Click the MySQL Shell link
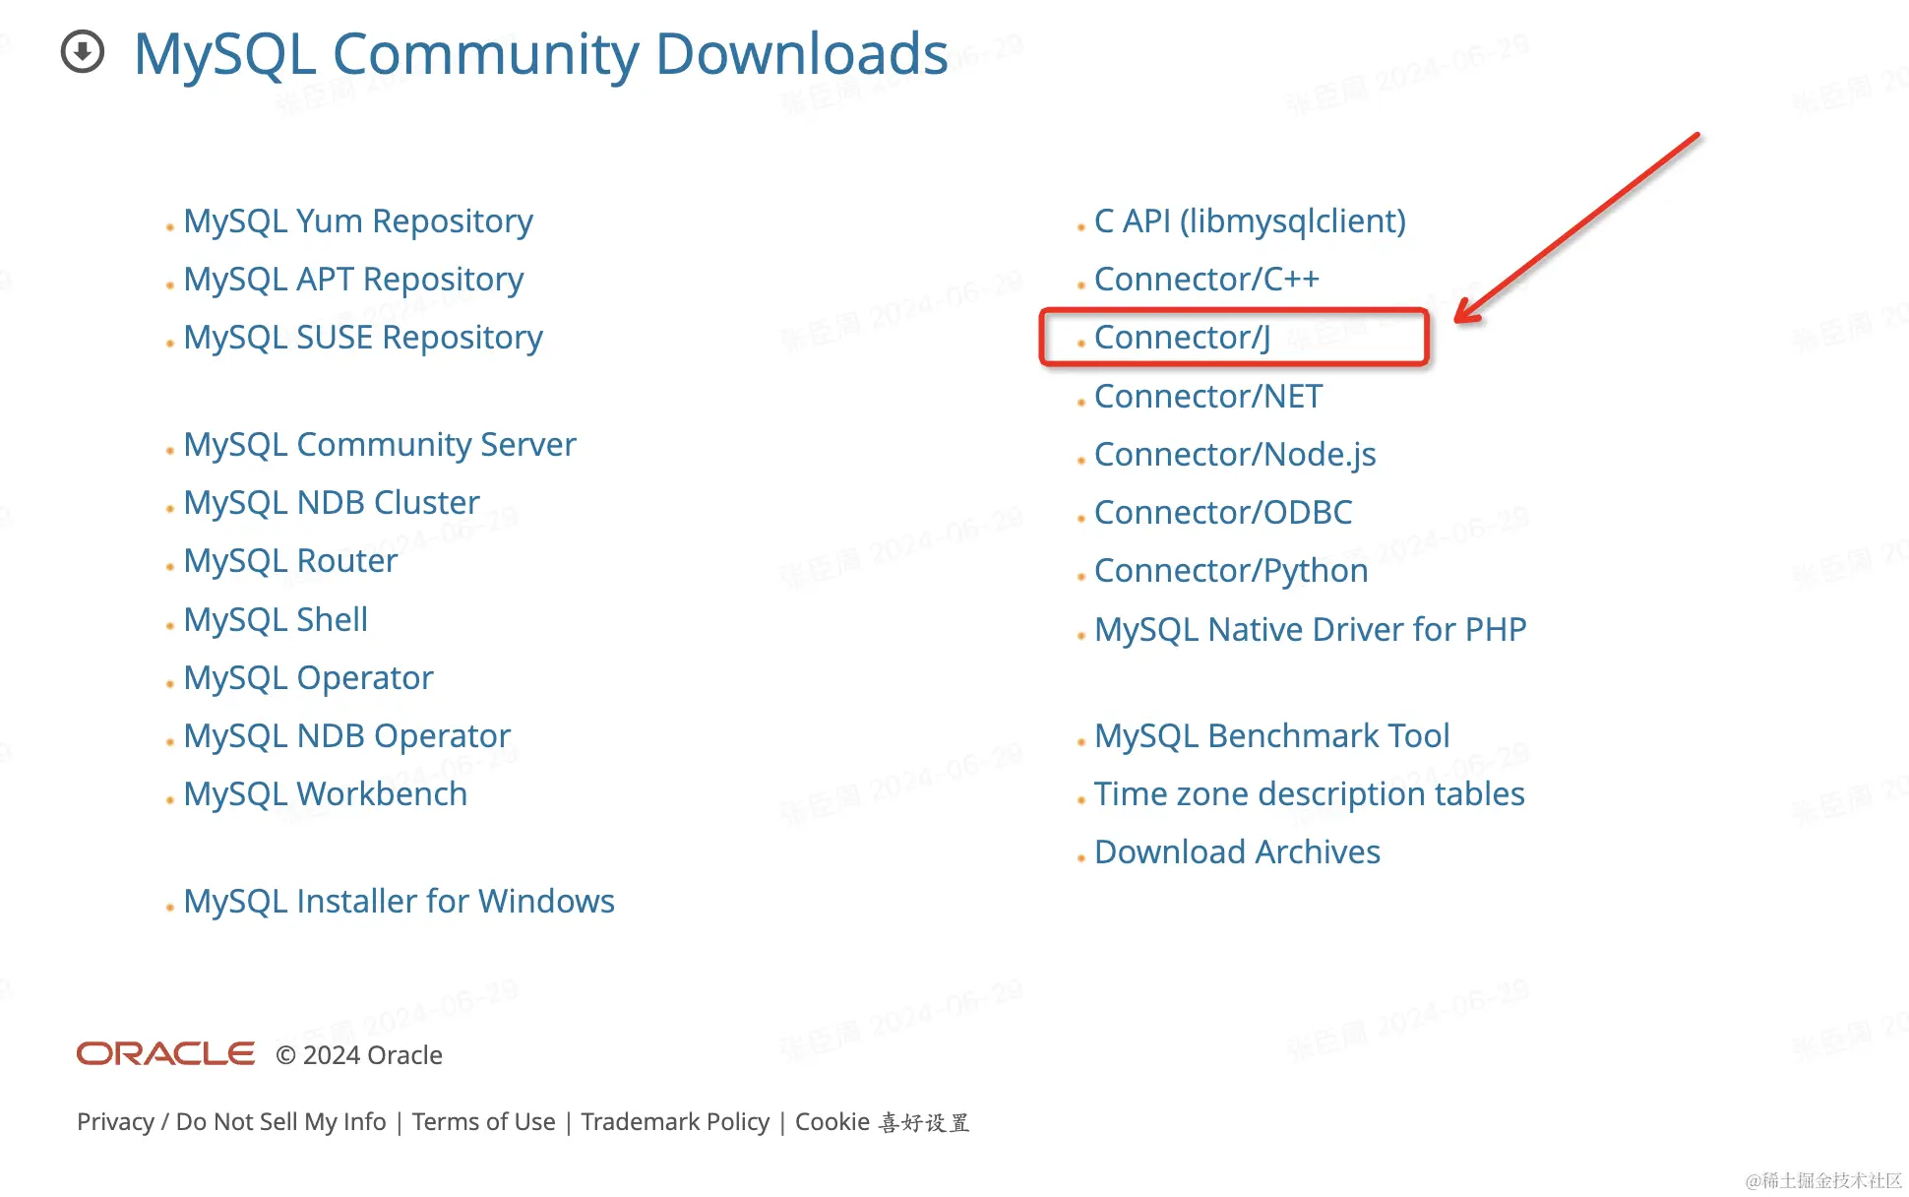 click(x=276, y=620)
